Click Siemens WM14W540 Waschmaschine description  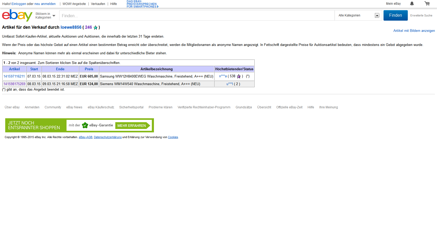coord(150,84)
